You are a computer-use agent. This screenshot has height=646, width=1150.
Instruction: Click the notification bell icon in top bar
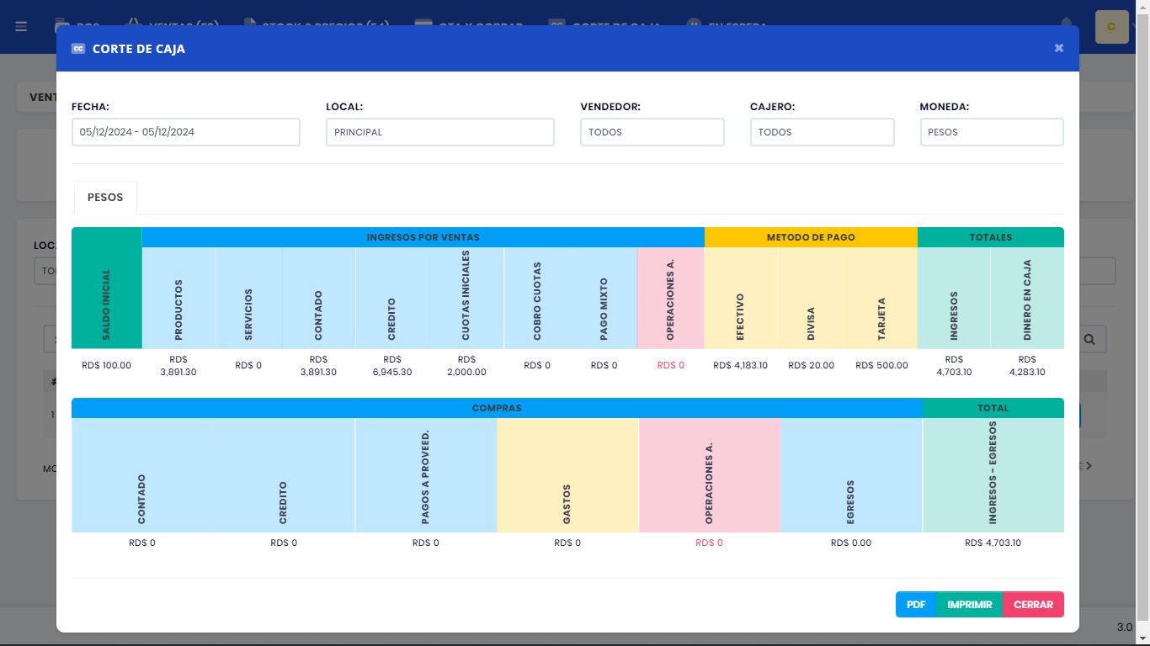coord(1067,21)
